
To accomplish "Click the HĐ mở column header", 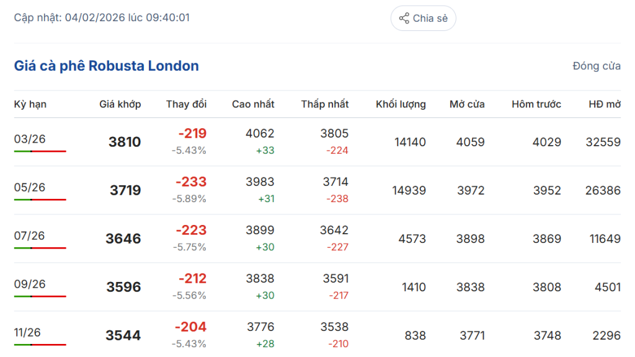I will click(x=604, y=104).
